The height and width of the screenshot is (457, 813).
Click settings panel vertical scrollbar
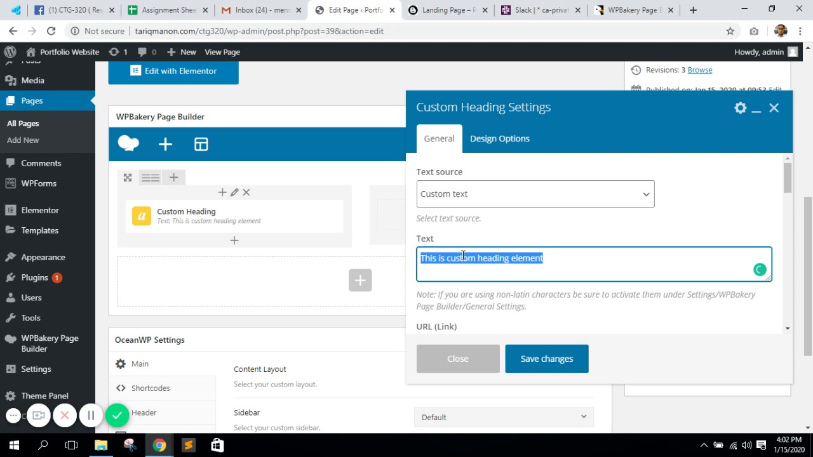pos(788,178)
